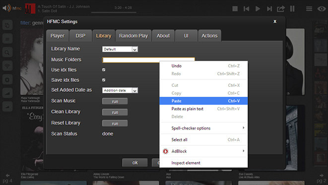This screenshot has height=185, width=328.
Task: Switch to the UI tab
Action: pos(186,36)
